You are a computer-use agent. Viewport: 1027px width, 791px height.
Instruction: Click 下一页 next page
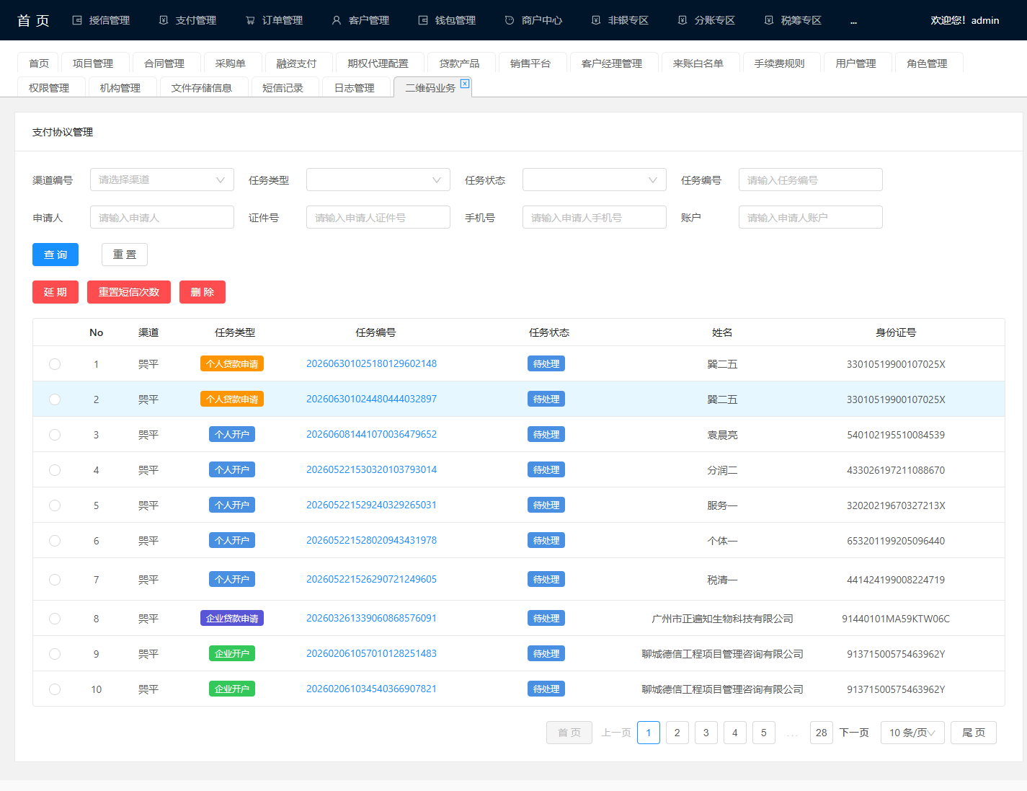[854, 733]
